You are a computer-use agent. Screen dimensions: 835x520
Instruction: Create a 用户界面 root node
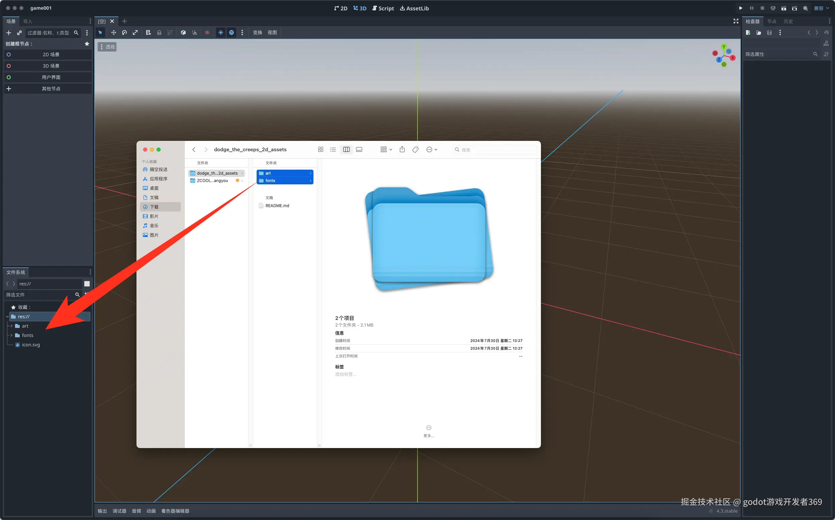tap(51, 77)
